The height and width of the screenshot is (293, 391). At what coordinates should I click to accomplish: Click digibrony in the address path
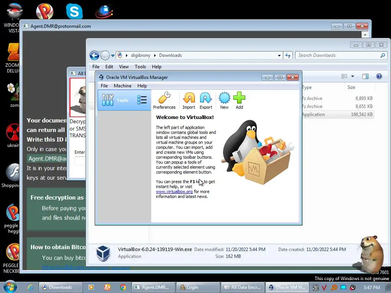tap(141, 55)
